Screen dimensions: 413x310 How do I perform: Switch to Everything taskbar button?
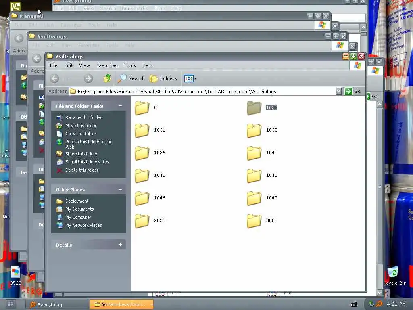coord(56,304)
